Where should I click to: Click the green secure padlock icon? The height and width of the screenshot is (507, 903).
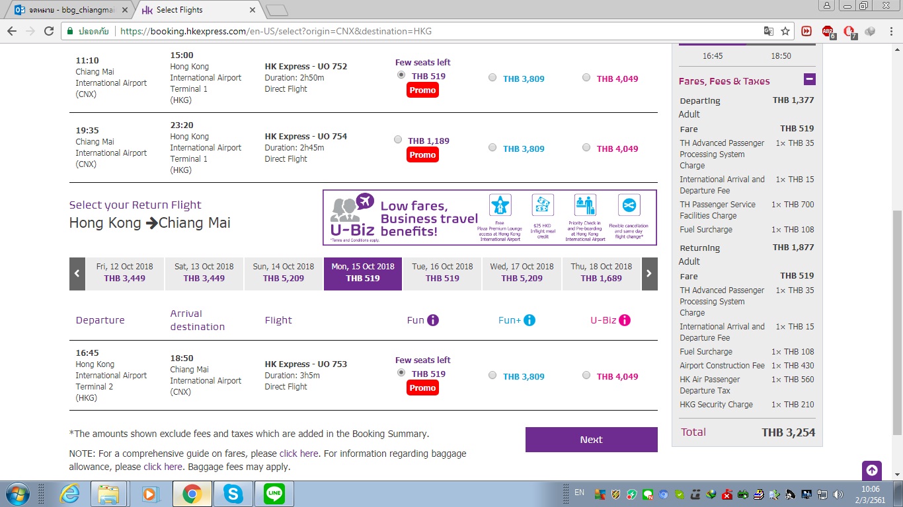71,31
